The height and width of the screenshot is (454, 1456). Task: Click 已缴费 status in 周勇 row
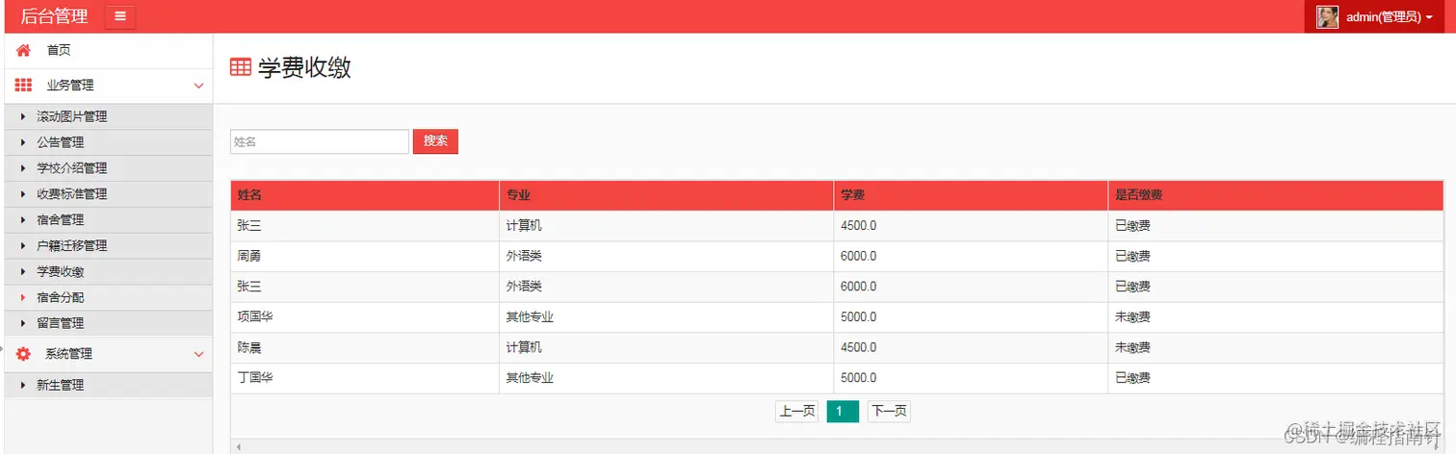[1132, 257]
